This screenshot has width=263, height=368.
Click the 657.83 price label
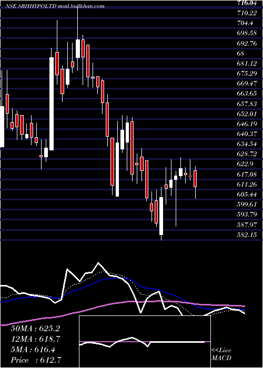pyautogui.click(x=247, y=104)
